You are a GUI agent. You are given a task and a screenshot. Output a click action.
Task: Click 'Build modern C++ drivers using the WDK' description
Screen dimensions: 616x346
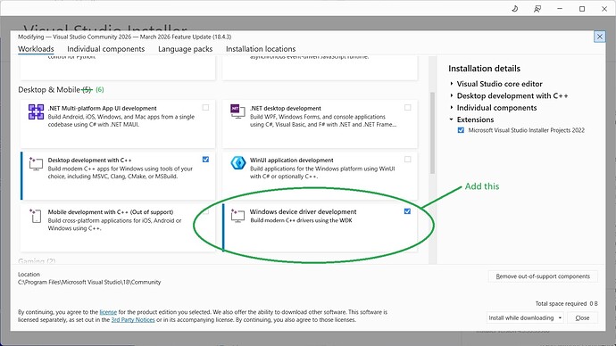pos(302,220)
